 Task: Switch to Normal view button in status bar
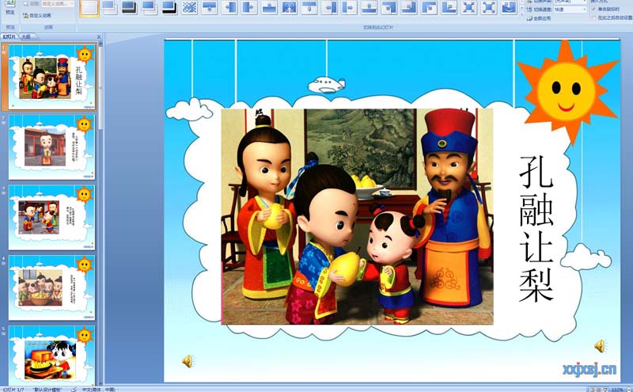tap(592, 390)
